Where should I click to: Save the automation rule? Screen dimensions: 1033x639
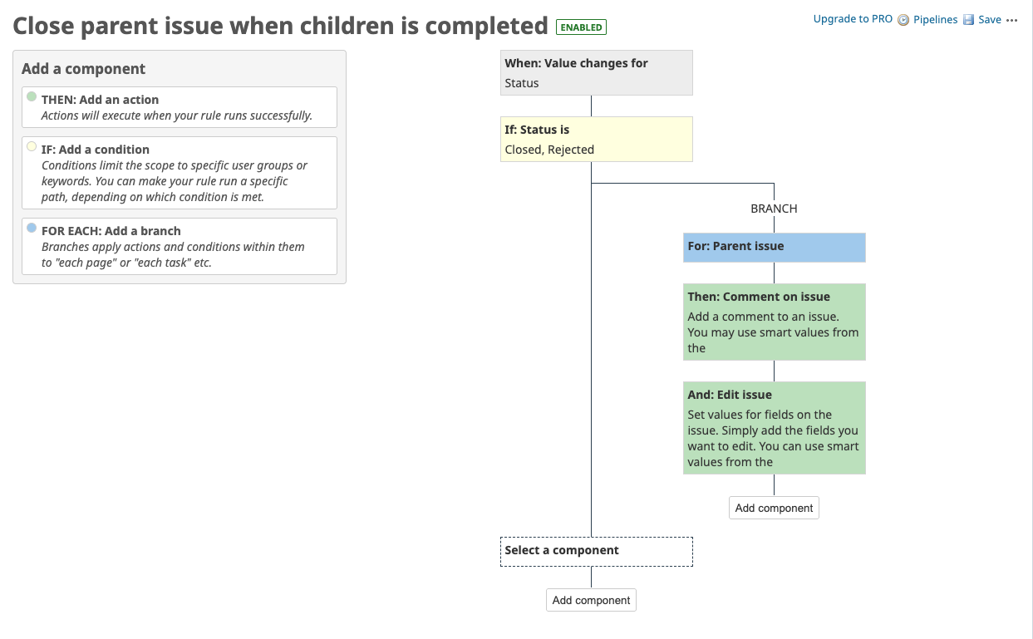[x=989, y=20]
